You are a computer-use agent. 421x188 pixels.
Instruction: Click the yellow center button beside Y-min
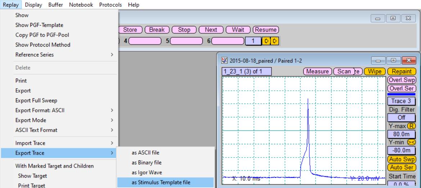point(411,142)
